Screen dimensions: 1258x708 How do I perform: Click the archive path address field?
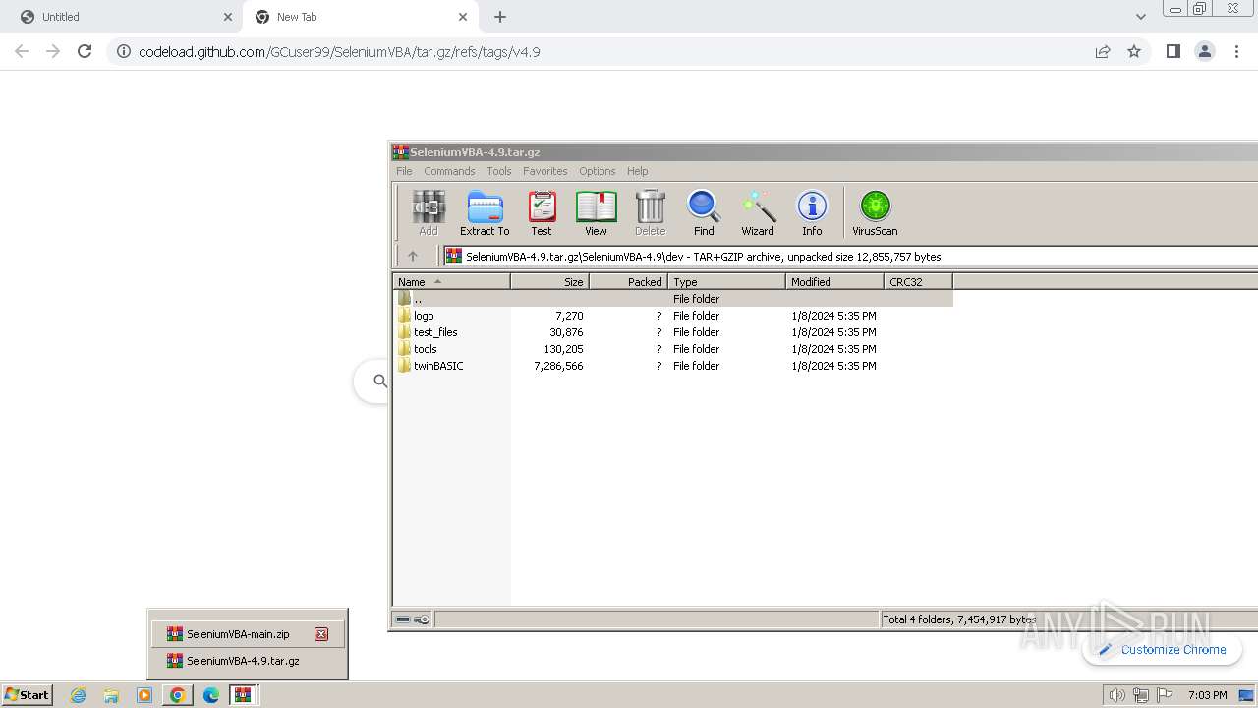coord(850,256)
